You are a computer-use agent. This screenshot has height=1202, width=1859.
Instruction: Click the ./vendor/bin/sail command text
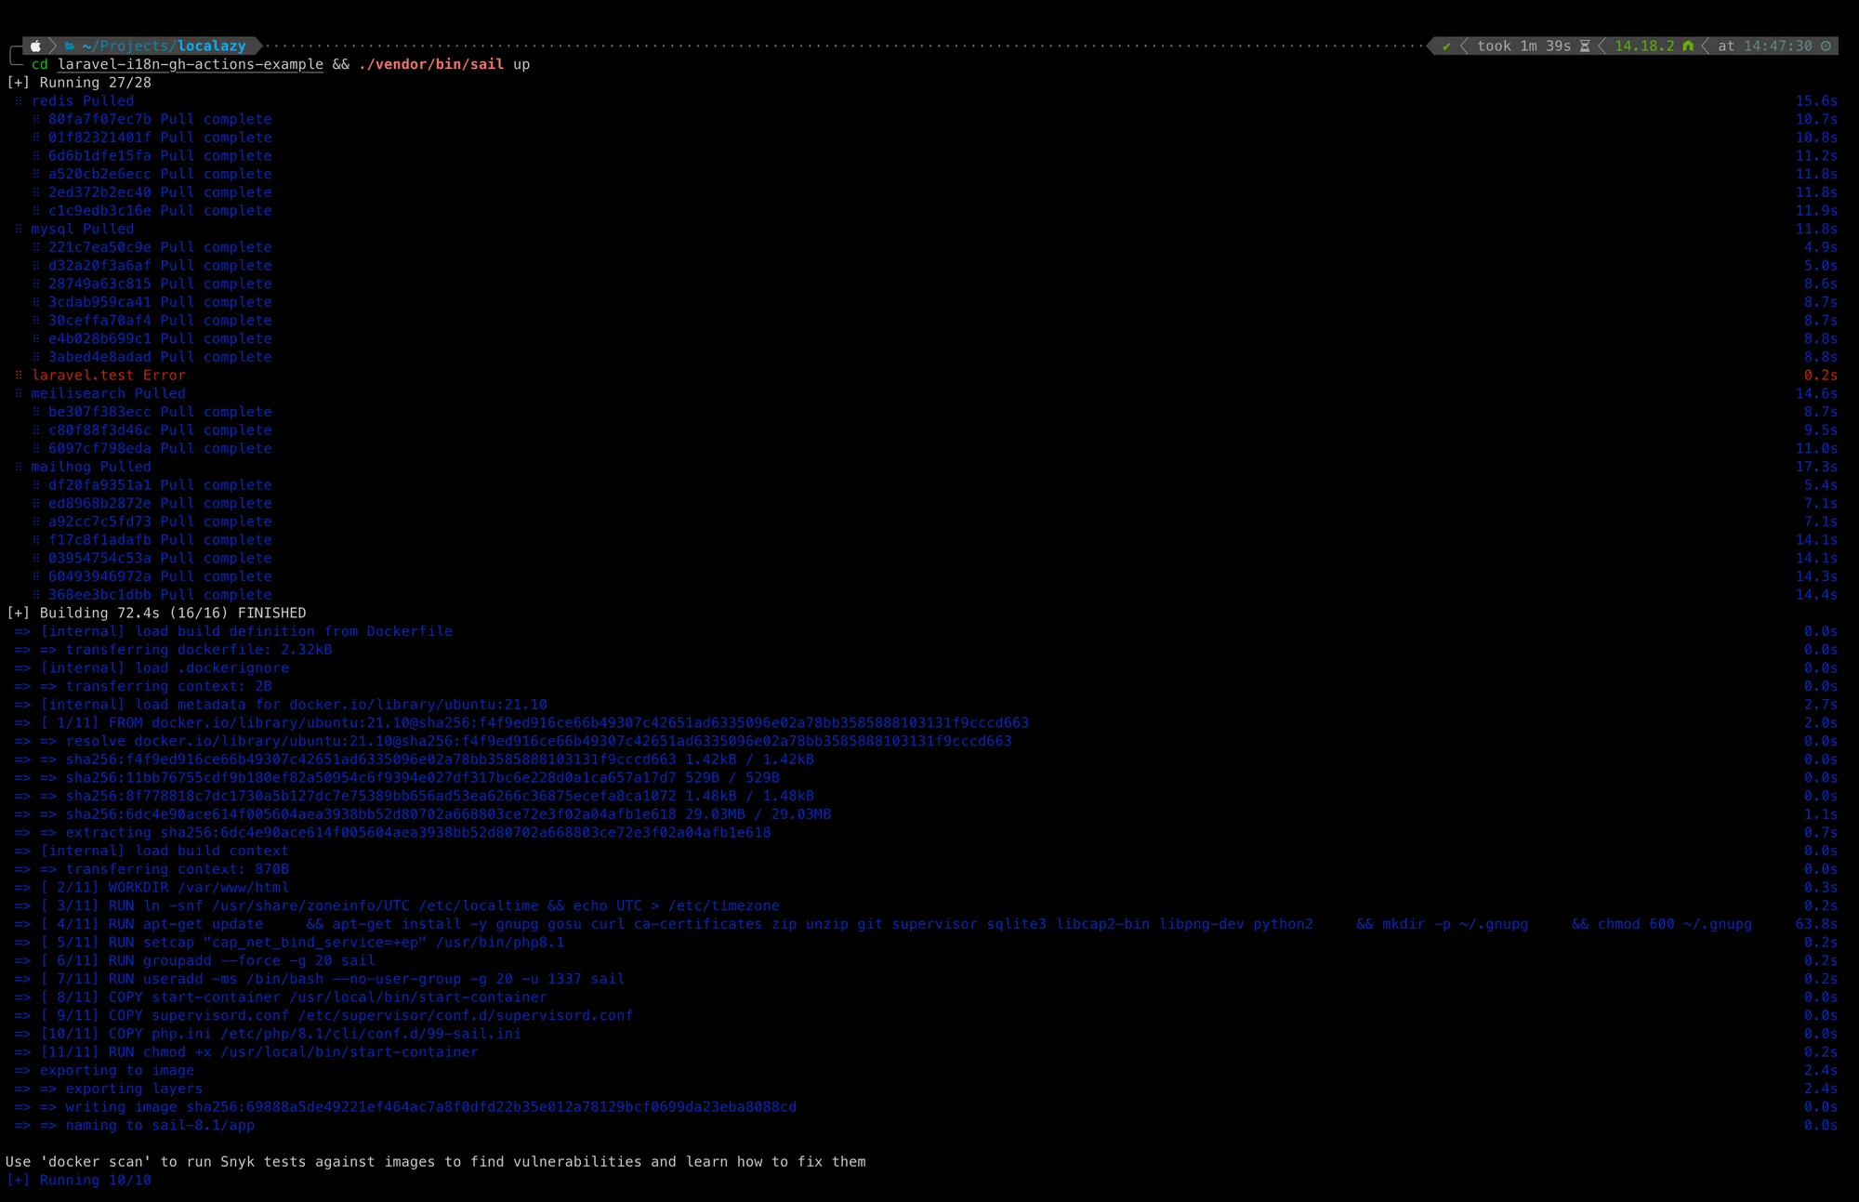[x=431, y=64]
